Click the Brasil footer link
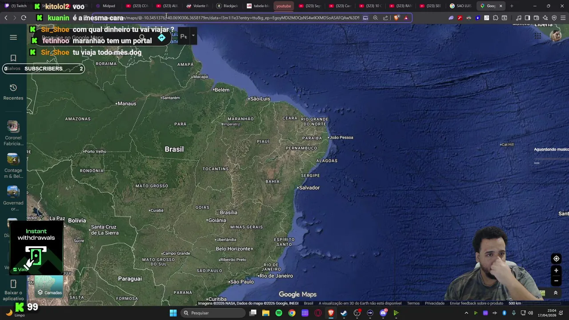 click(x=309, y=304)
